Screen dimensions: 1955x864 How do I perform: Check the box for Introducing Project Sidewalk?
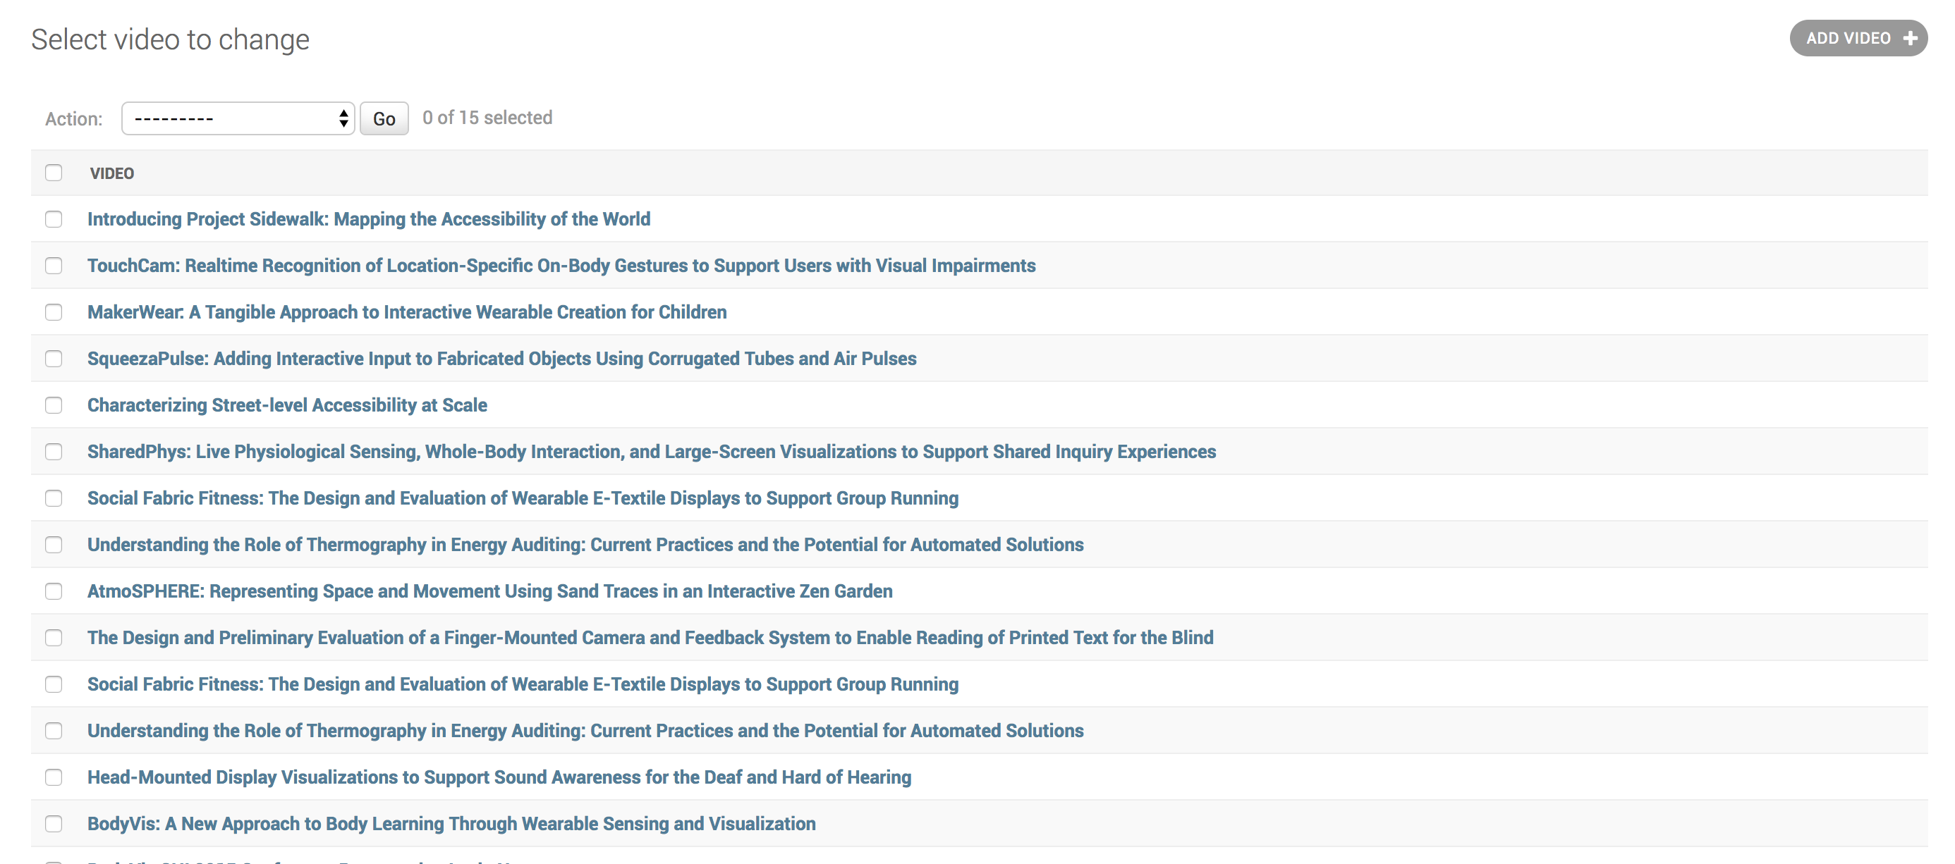[x=53, y=219]
